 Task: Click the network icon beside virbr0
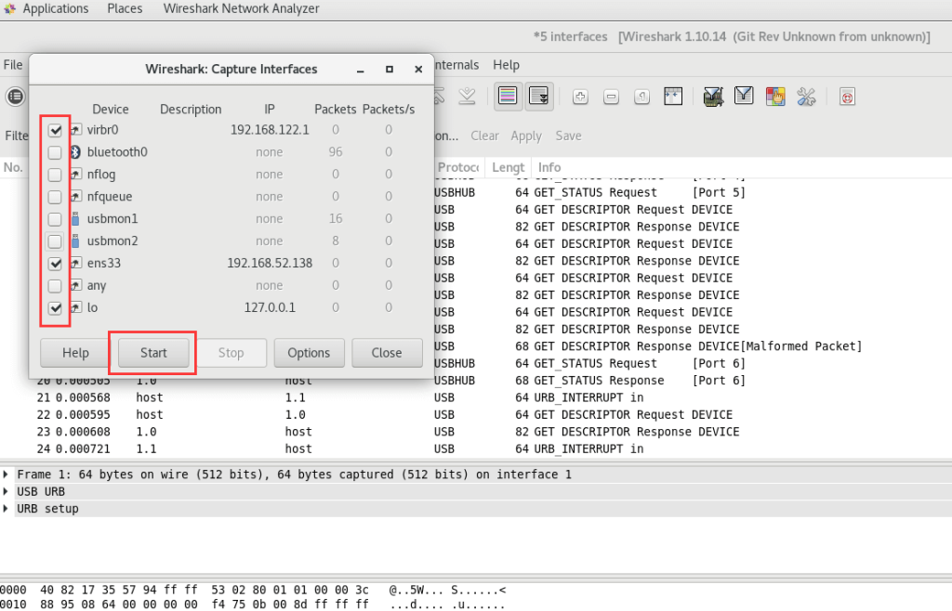(76, 130)
